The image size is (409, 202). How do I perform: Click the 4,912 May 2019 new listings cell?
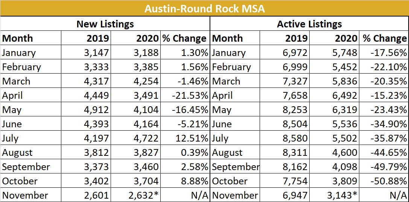tap(96, 110)
